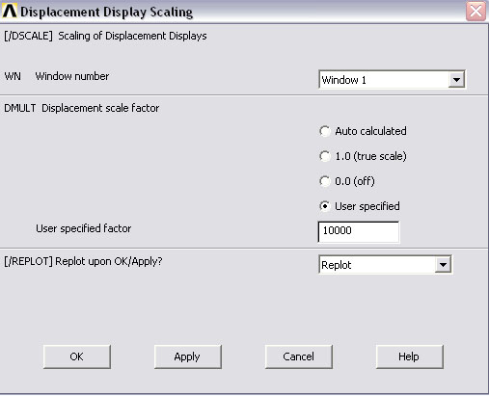Click the 1.0 (true scale) label

(x=370, y=156)
